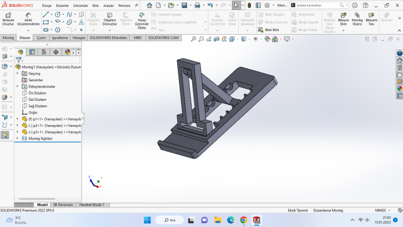Open the DisplayManager tab
Image resolution: width=403 pixels, height=227 pixels.
67,52
